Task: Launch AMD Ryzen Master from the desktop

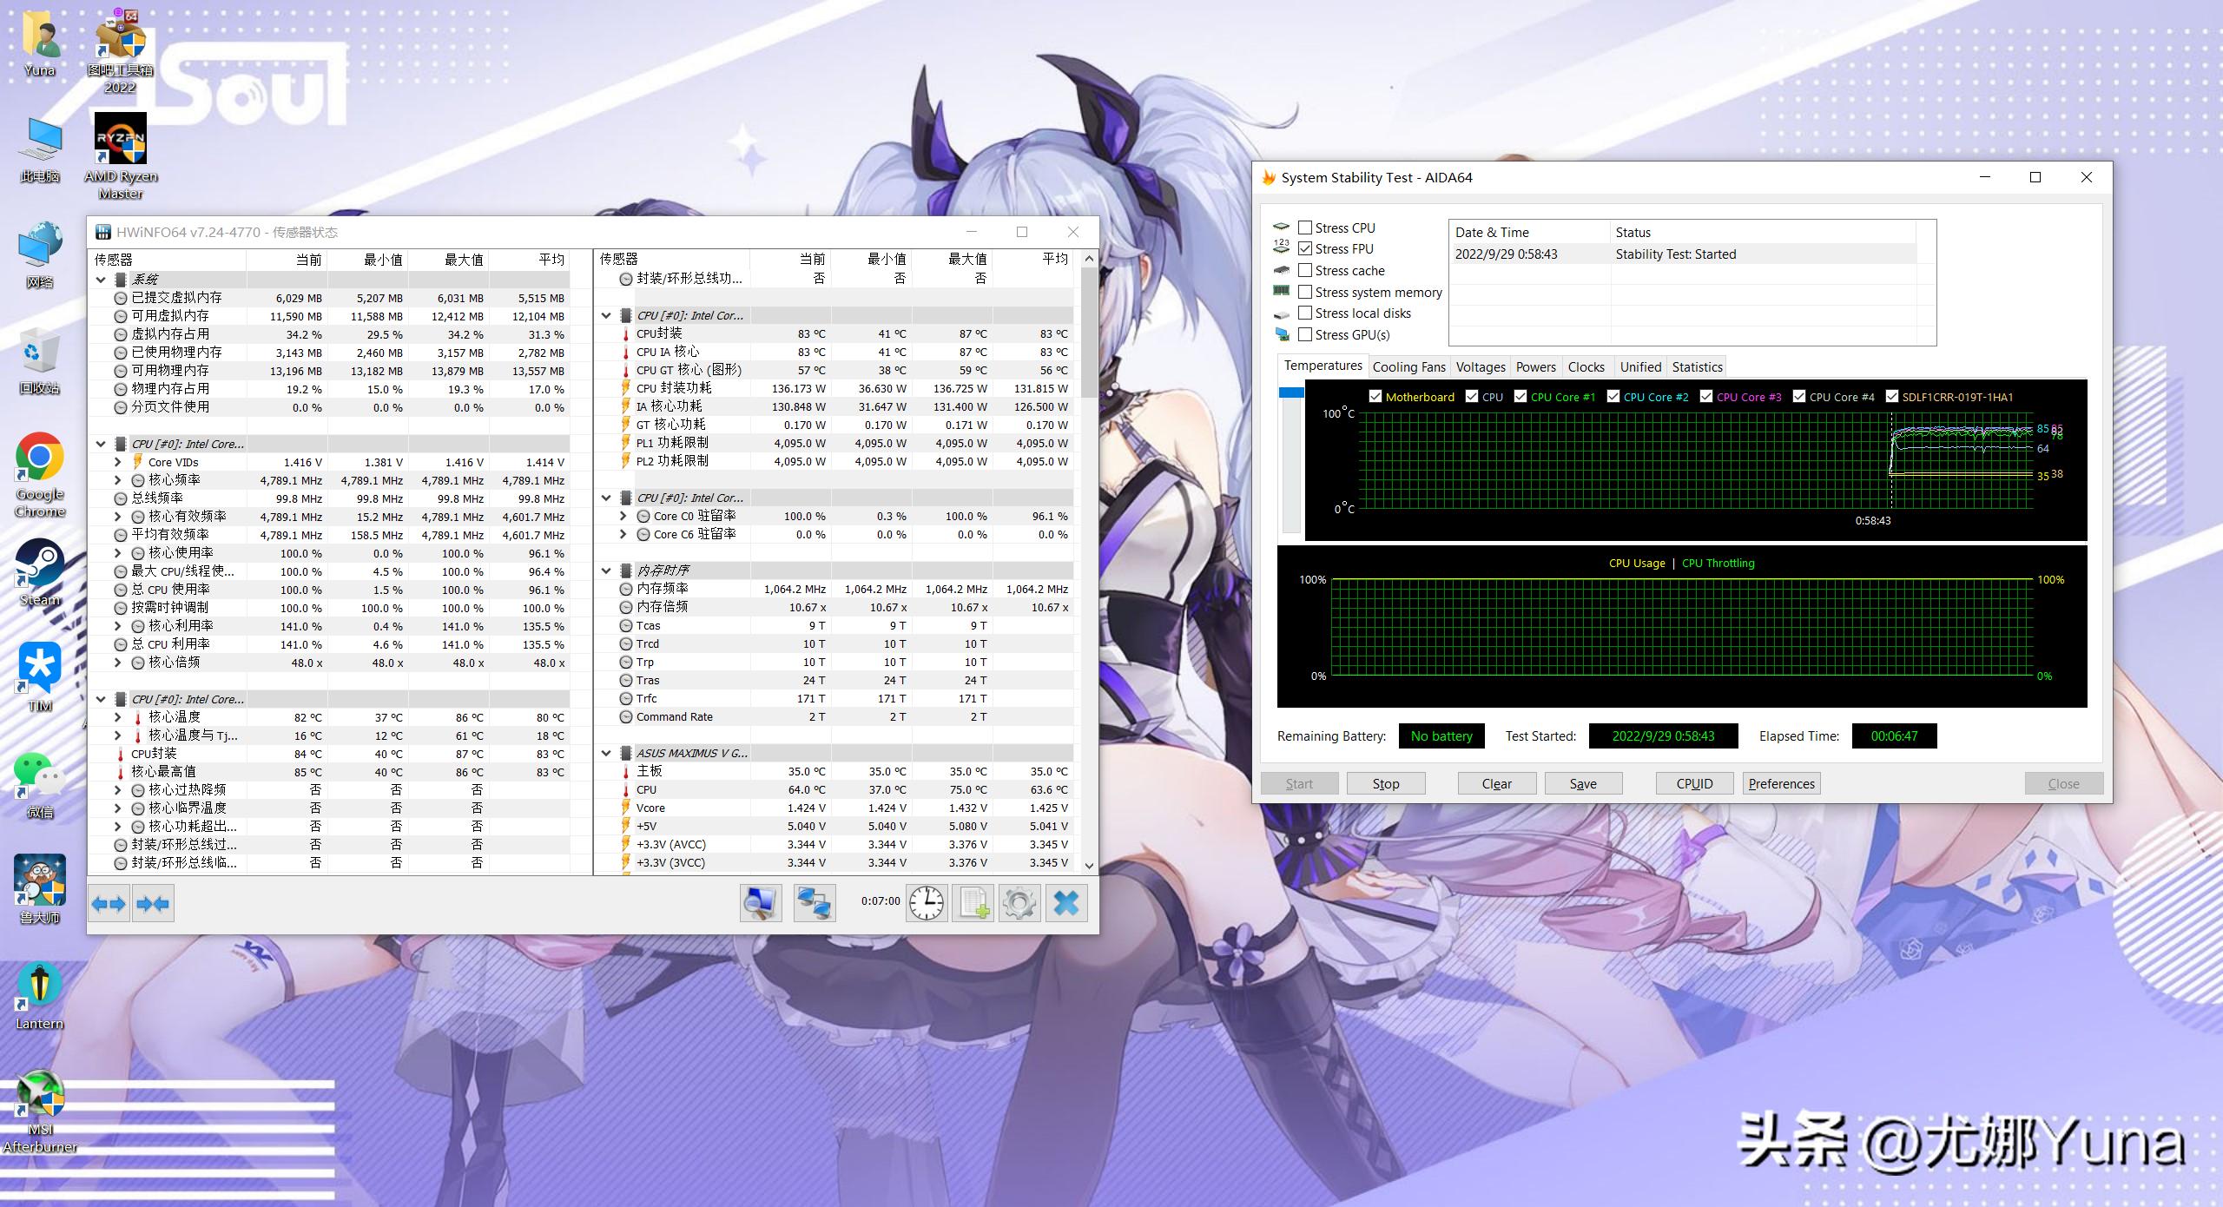Action: coord(120,139)
